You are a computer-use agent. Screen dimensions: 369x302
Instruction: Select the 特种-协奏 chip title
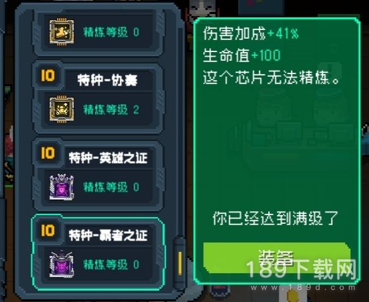pos(108,80)
